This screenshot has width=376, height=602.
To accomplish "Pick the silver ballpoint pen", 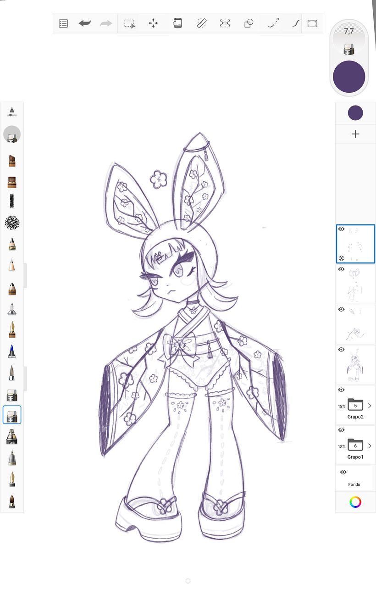I will tap(12, 458).
